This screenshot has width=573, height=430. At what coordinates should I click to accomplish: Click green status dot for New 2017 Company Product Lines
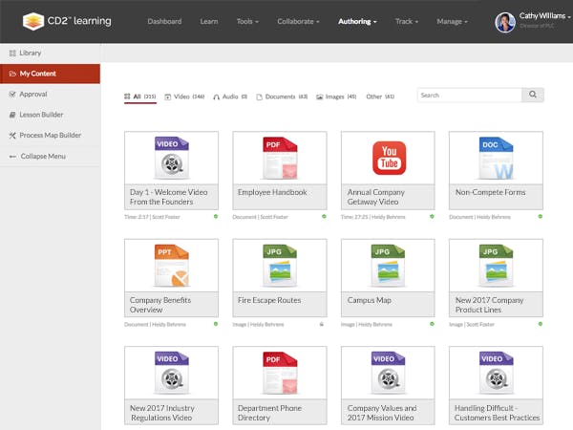[x=541, y=324]
